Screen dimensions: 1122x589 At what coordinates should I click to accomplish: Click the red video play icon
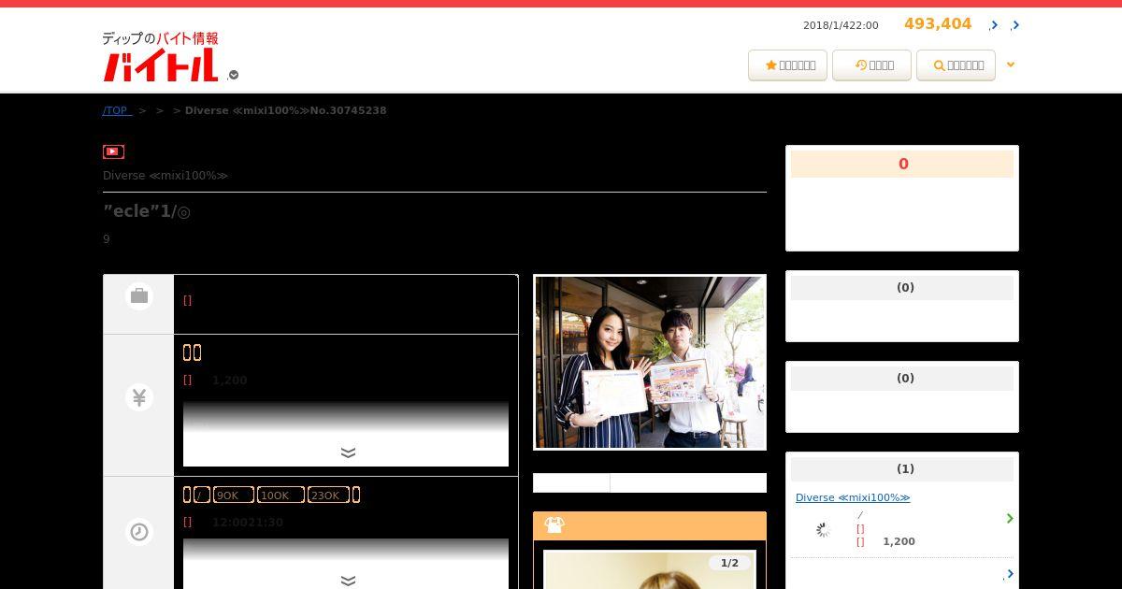113,151
